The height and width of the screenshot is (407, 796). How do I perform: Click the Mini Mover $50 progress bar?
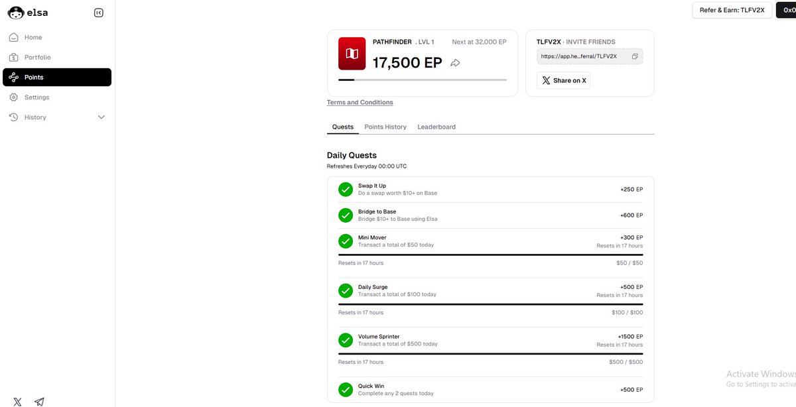(x=490, y=255)
